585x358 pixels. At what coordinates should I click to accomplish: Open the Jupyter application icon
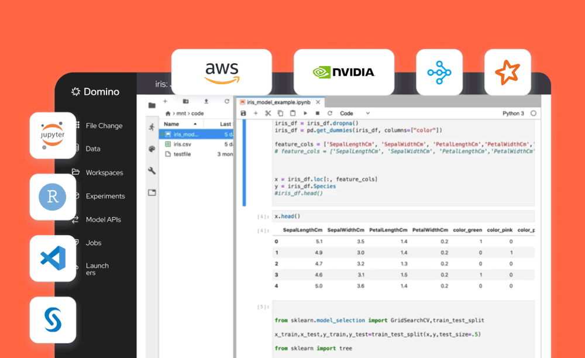[53, 136]
